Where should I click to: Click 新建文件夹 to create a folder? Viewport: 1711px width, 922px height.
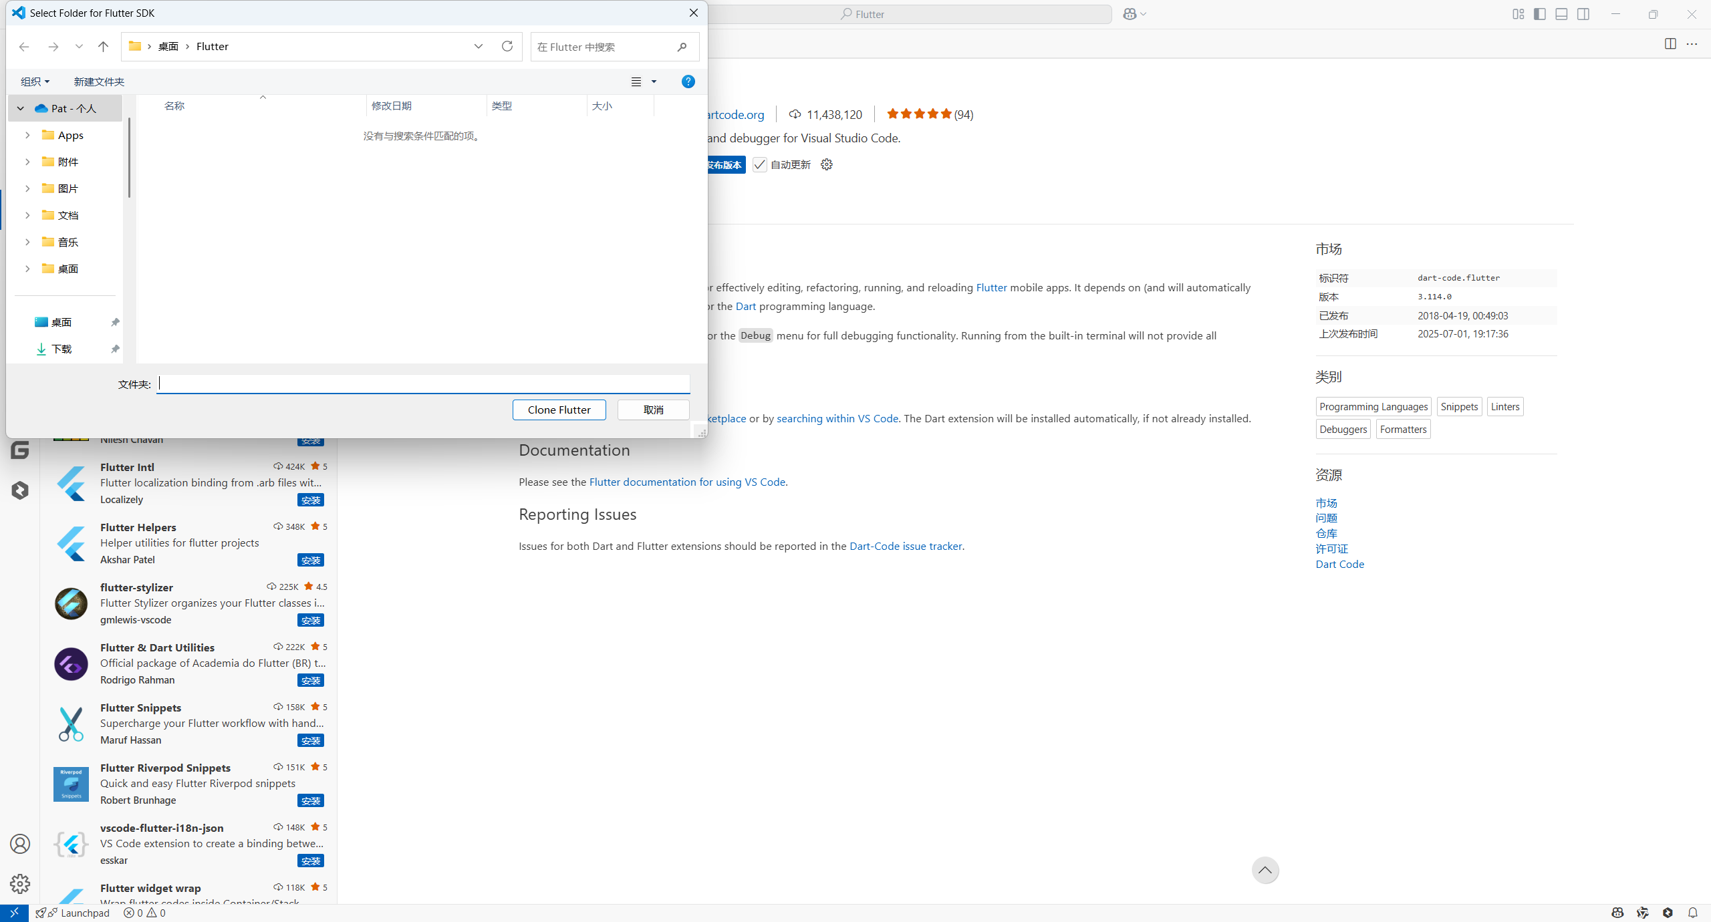pyautogui.click(x=99, y=82)
